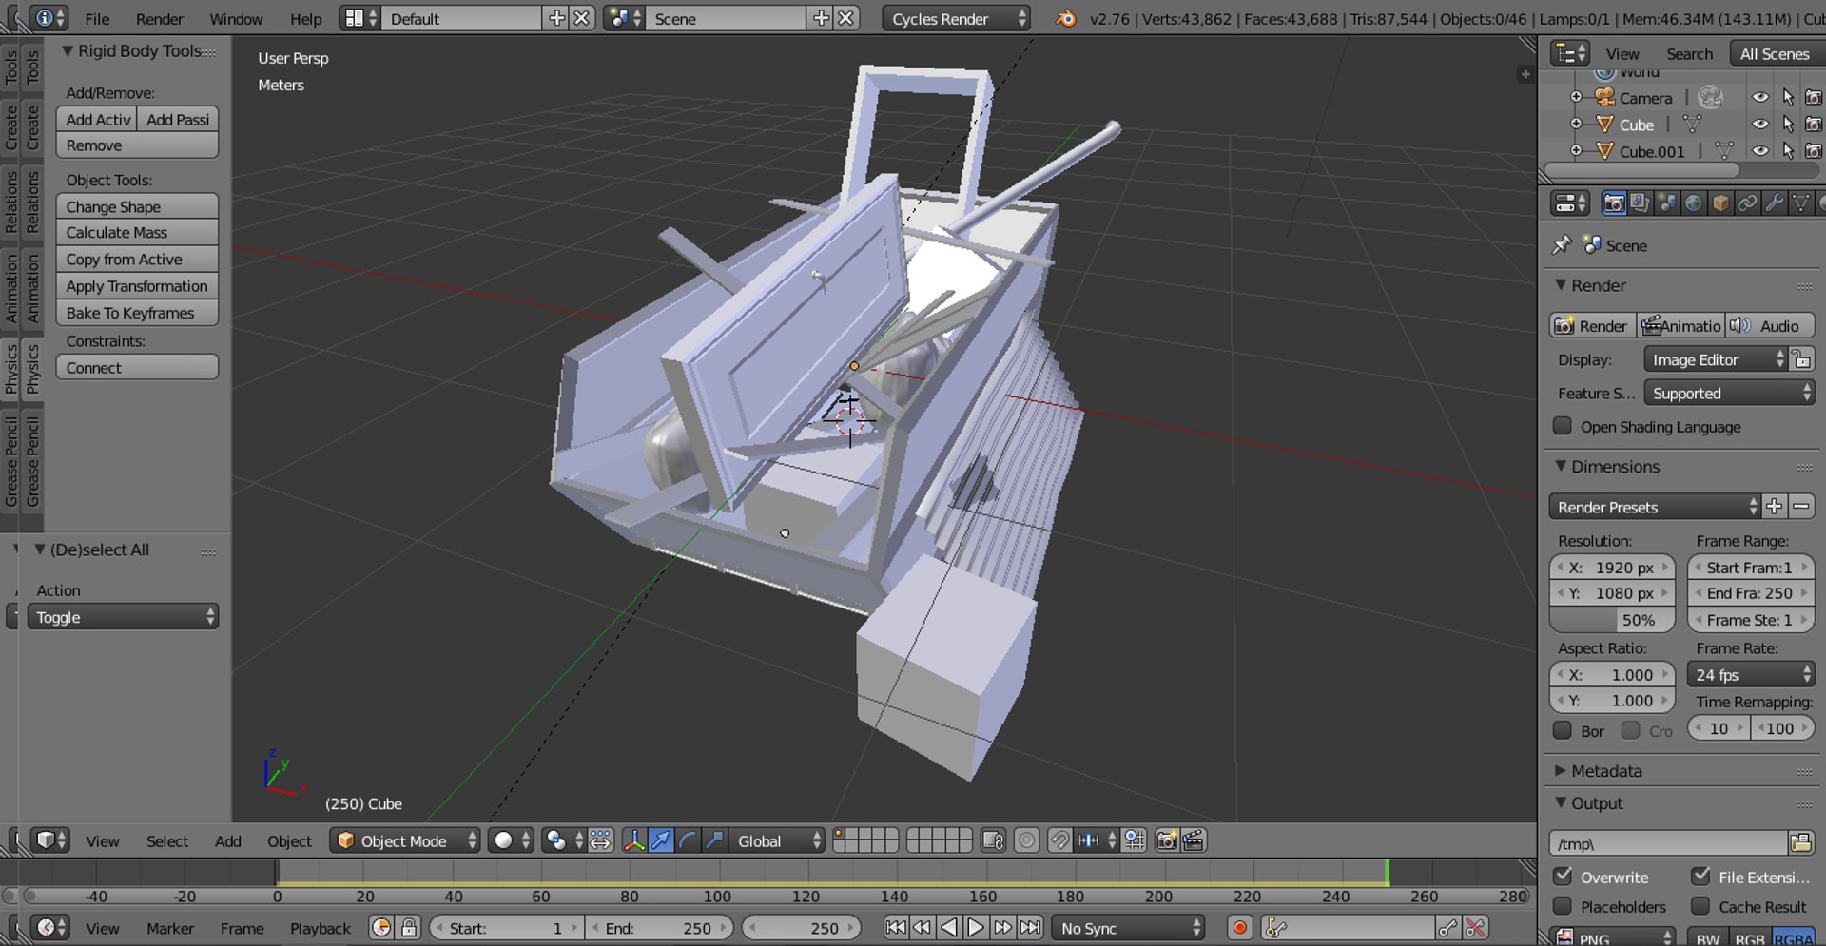Open the Object properties tab (orange cube)
1826x946 pixels.
[x=1720, y=203]
